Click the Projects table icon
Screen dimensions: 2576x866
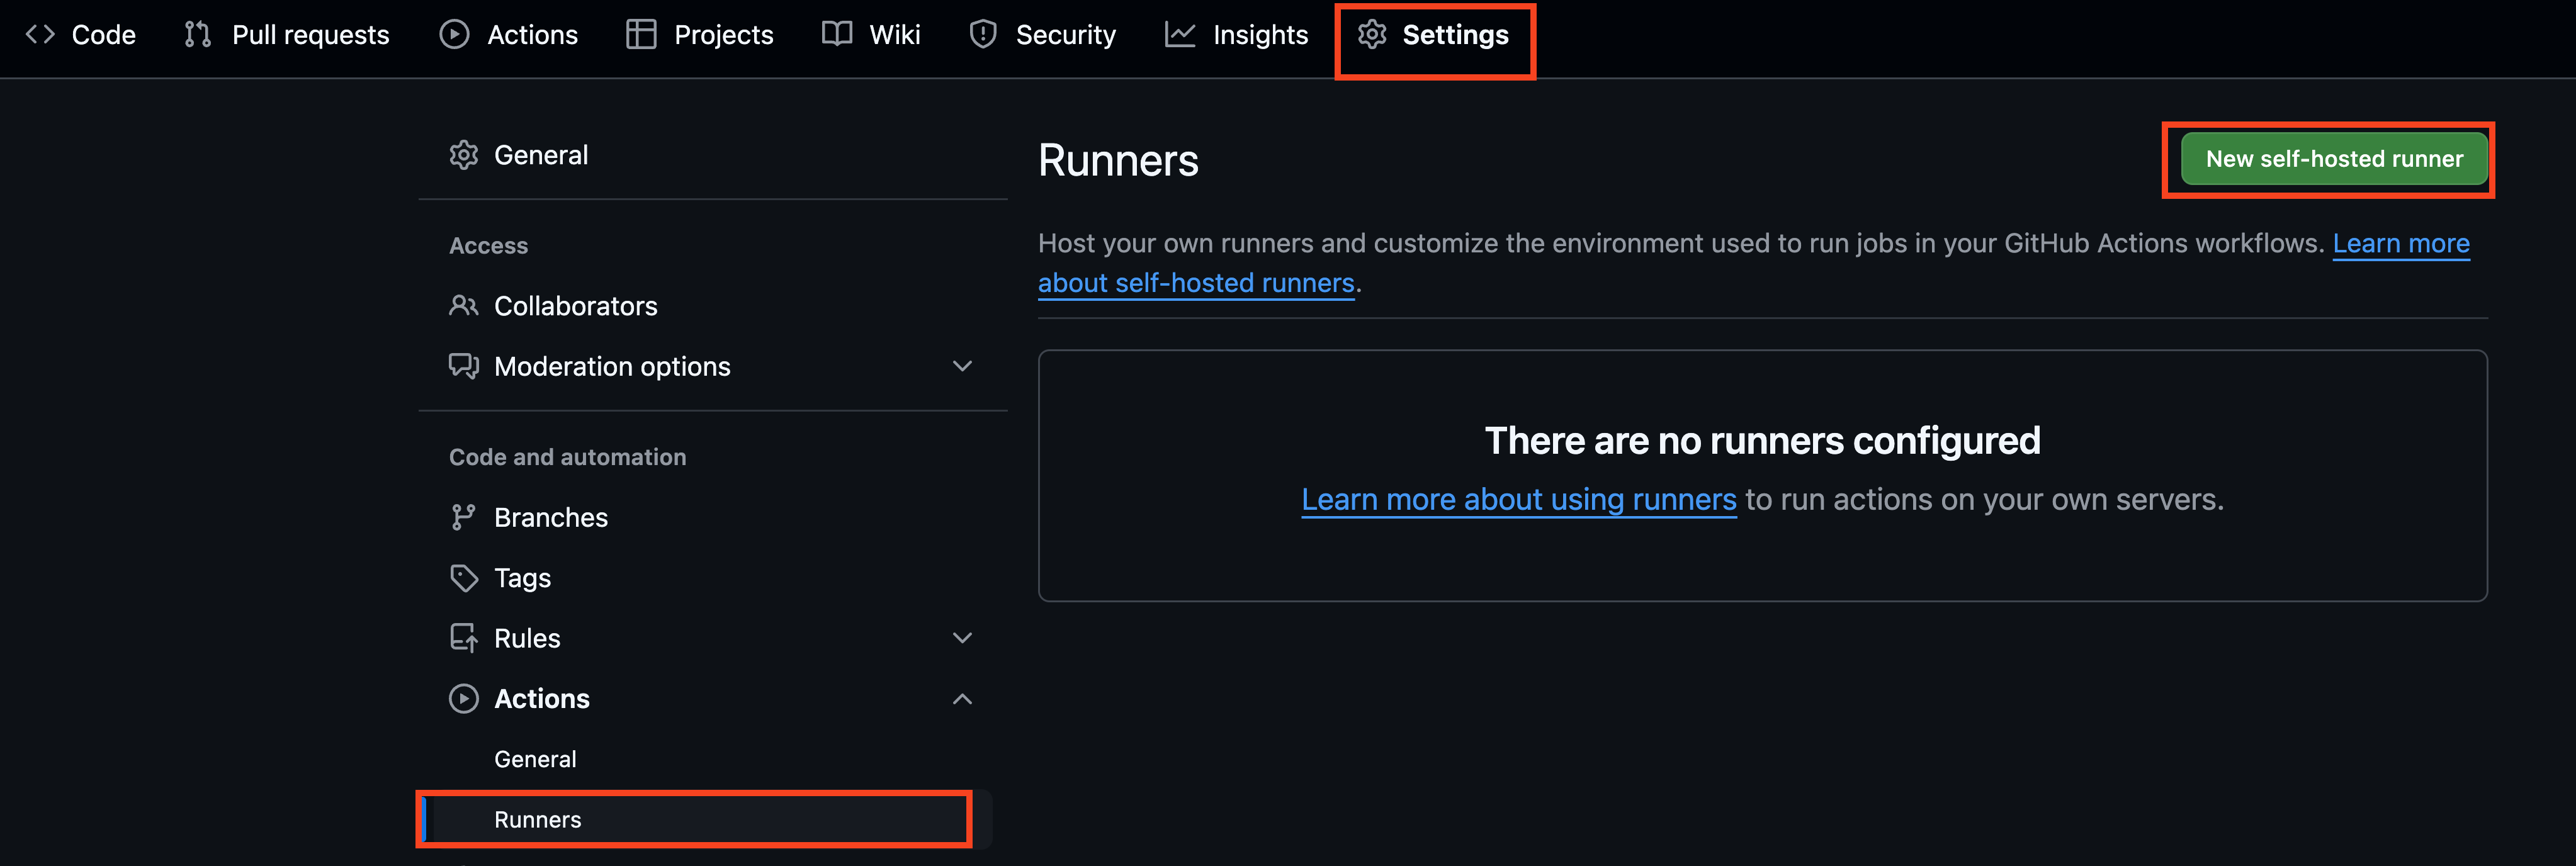(641, 35)
